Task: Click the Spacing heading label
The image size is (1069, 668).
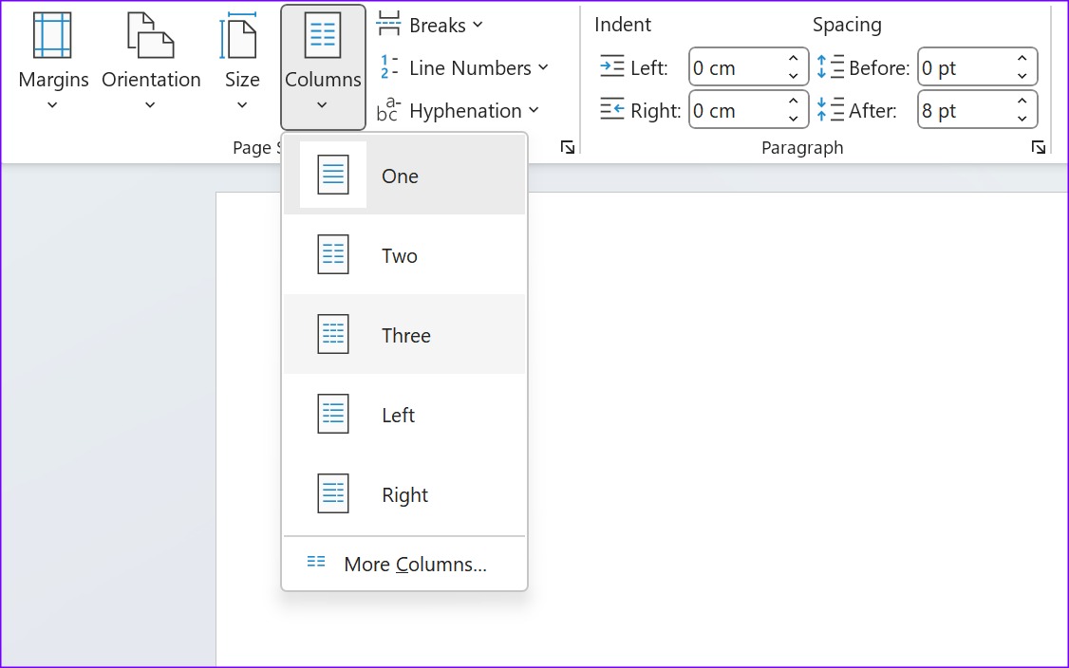Action: click(x=847, y=25)
